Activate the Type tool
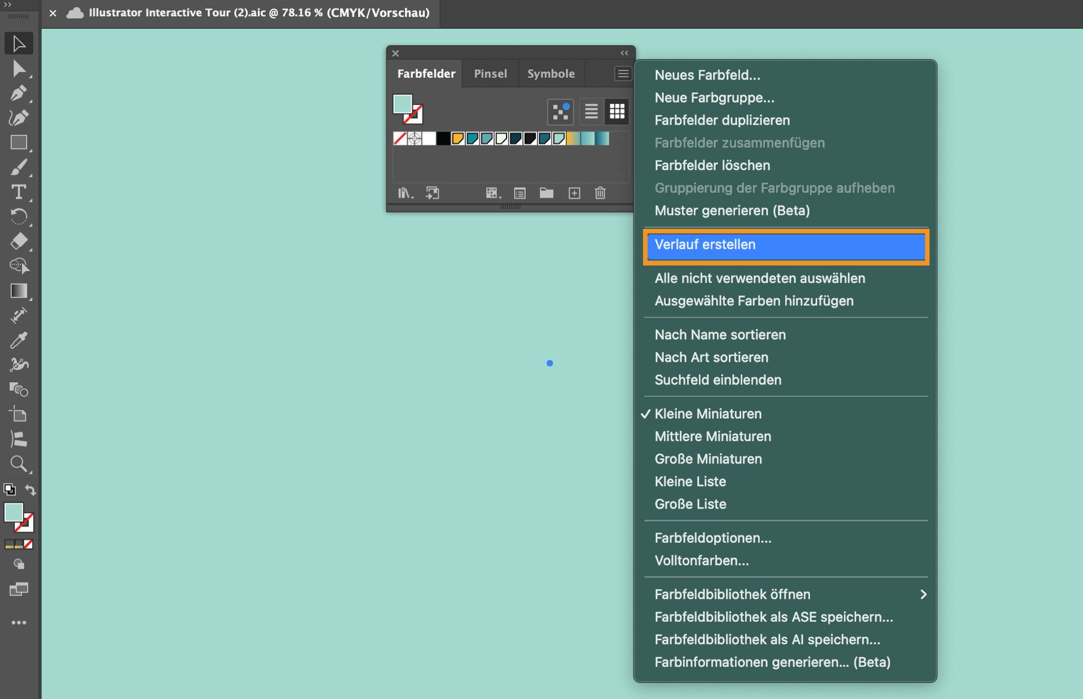Viewport: 1083px width, 699px height. 19,192
